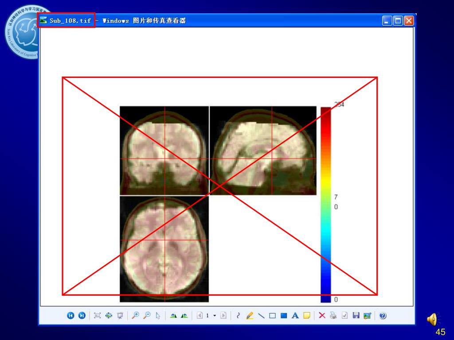Select the hollow rectangle annotation tool
Image resolution: width=454 pixels, height=340 pixels.
(x=273, y=315)
